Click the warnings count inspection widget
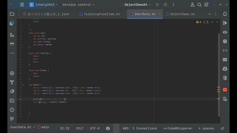 coord(198,22)
